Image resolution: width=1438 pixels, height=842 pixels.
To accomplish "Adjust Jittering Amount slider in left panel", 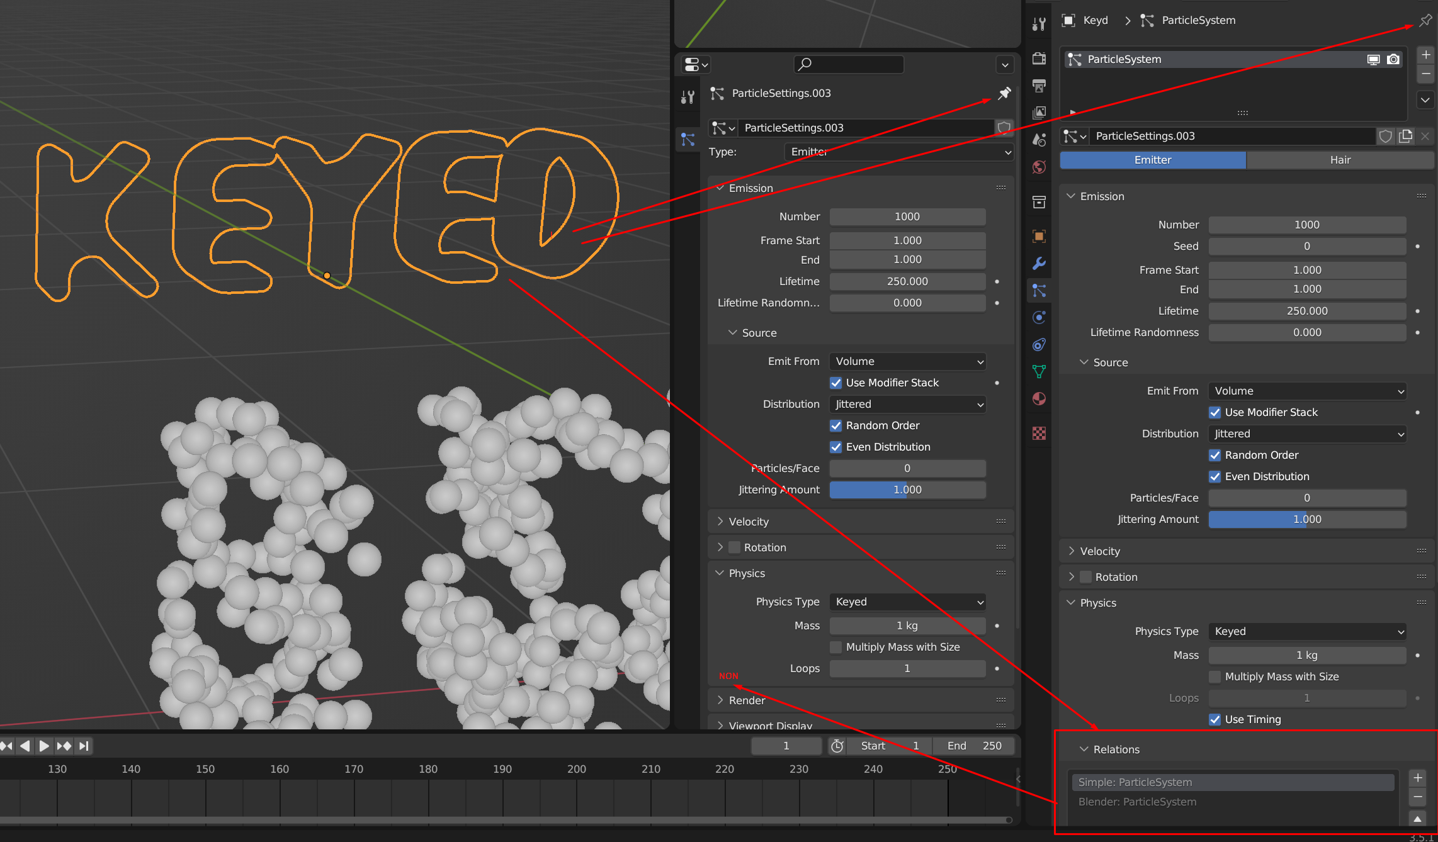I will point(907,490).
